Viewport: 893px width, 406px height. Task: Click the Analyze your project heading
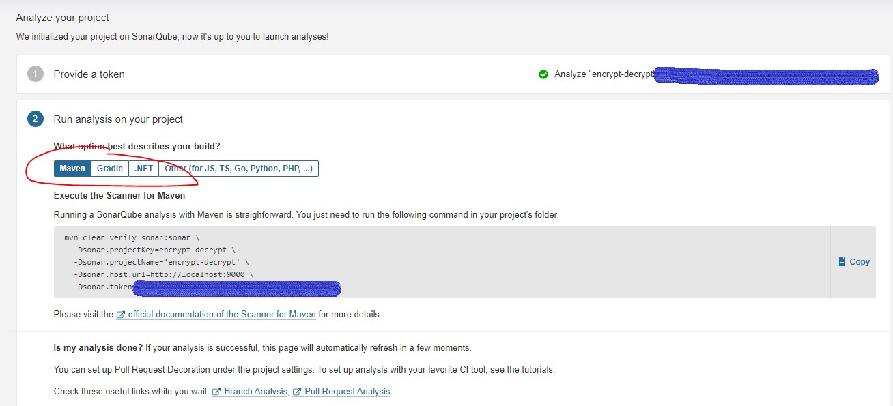63,18
